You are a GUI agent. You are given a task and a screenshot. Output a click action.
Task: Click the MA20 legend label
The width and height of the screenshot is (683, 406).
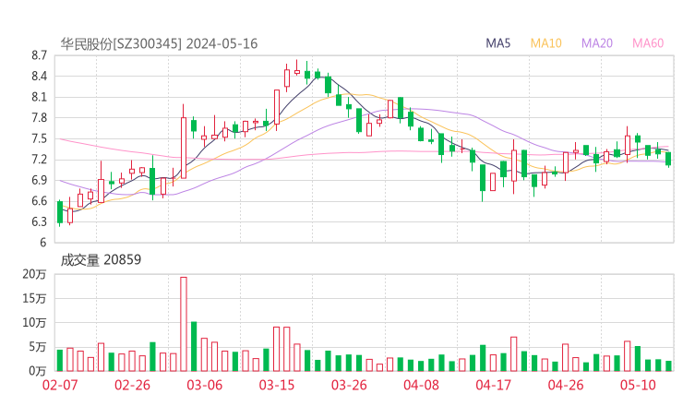(597, 43)
